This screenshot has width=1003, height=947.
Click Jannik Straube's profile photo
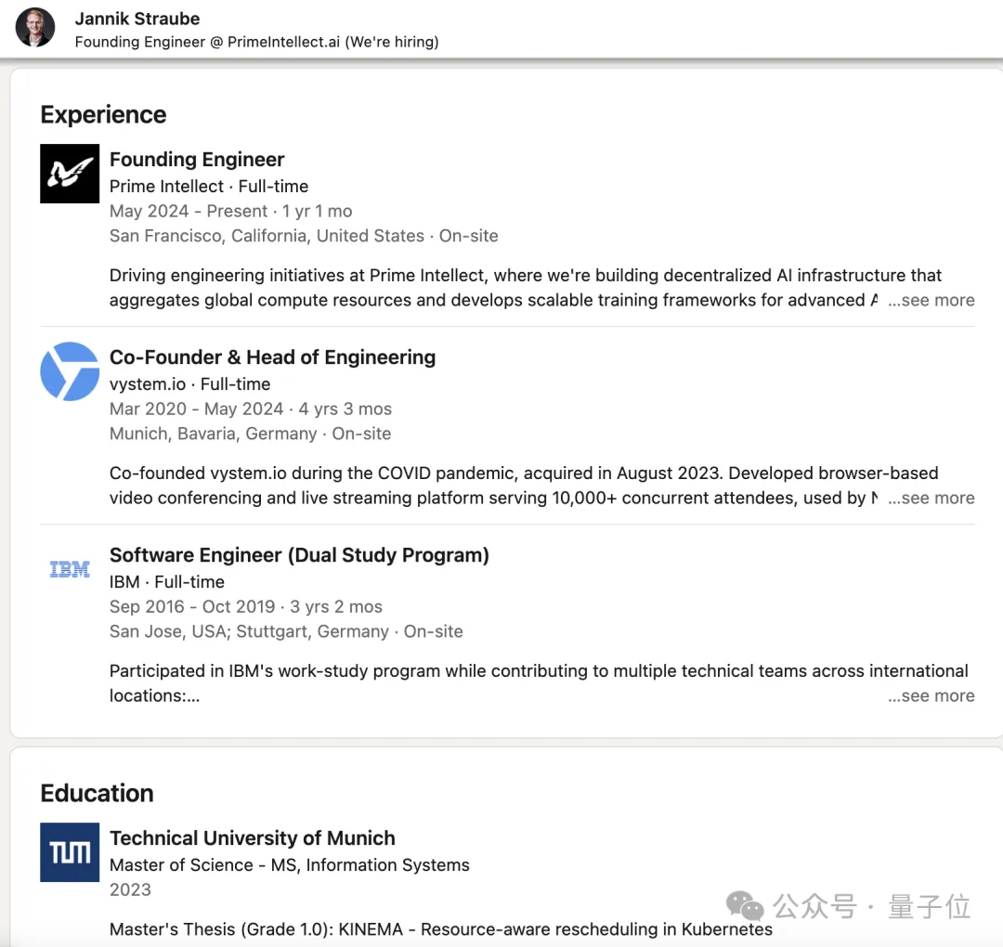pos(35,28)
